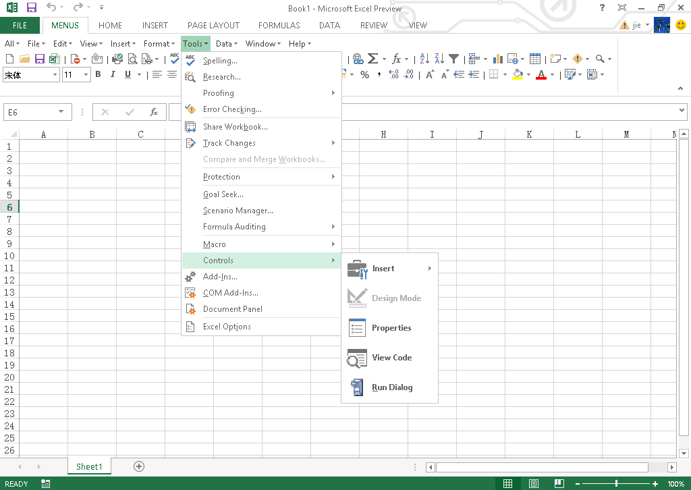Expand the Protection submenu

(x=261, y=177)
